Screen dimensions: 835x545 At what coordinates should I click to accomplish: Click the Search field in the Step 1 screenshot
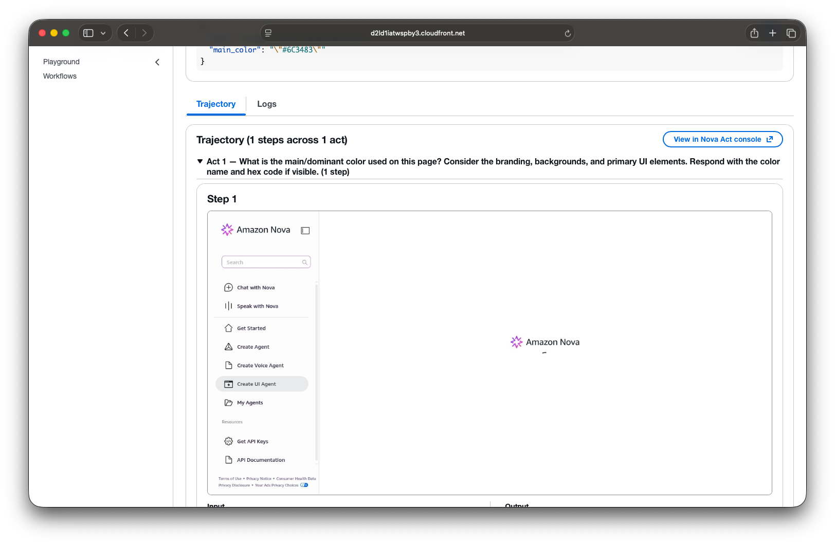point(266,262)
